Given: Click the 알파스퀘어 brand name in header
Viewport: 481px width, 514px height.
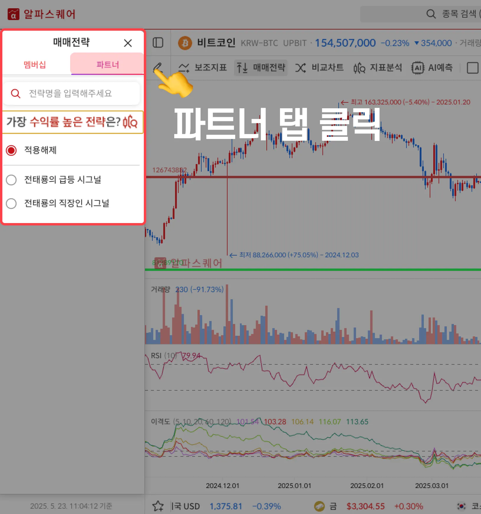Looking at the screenshot, I should point(50,14).
